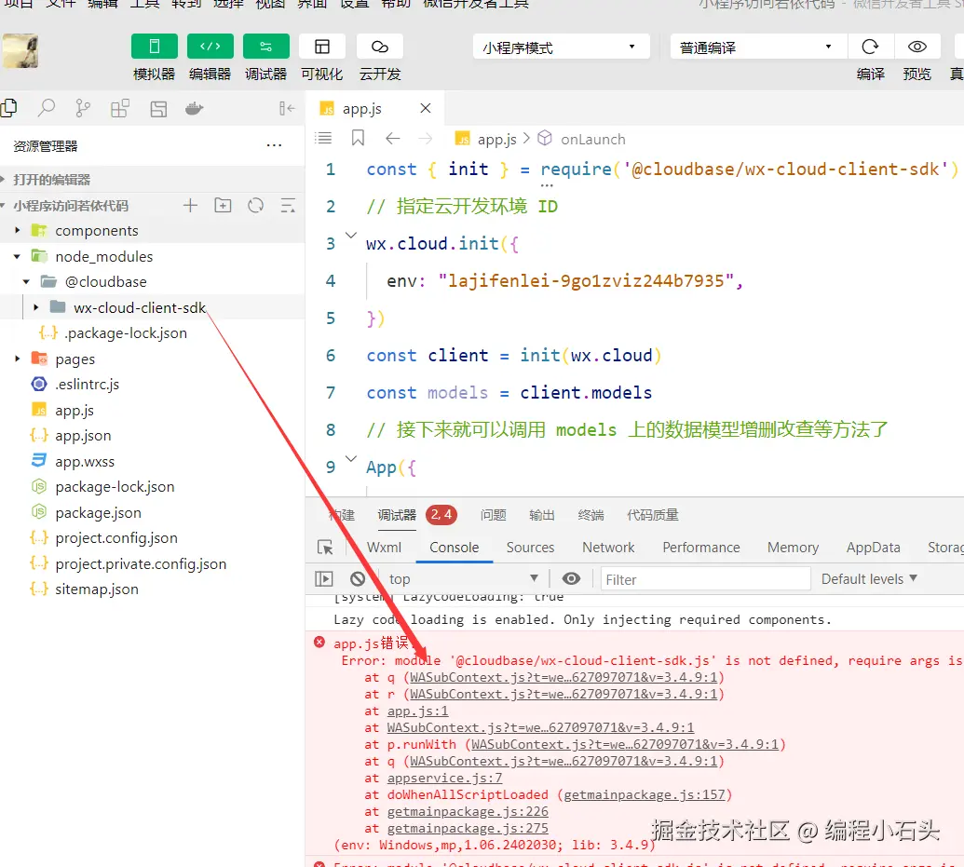Toggle the 调试器 debugger button

[266, 47]
